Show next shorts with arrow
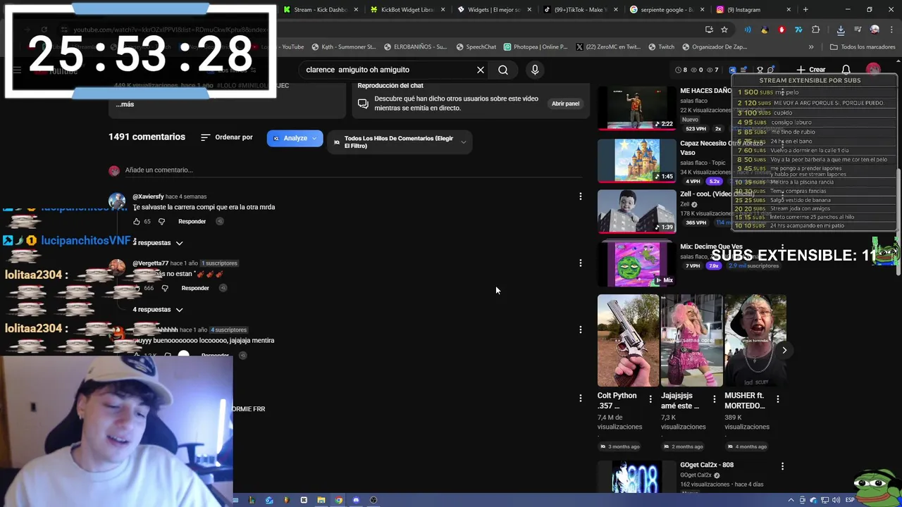902x507 pixels. pyautogui.click(x=784, y=350)
